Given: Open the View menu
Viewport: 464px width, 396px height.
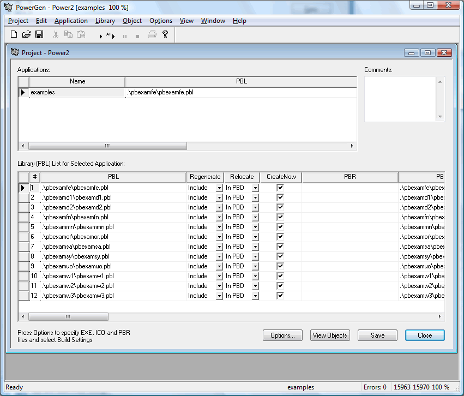Looking at the screenshot, I should coord(186,21).
